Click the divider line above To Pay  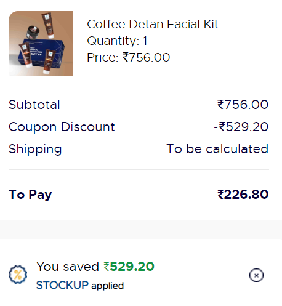[x=139, y=170]
